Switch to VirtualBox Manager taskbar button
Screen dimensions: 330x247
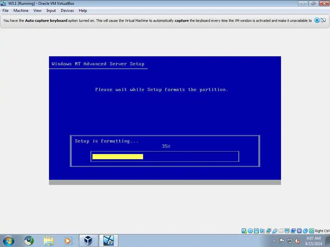88,241
